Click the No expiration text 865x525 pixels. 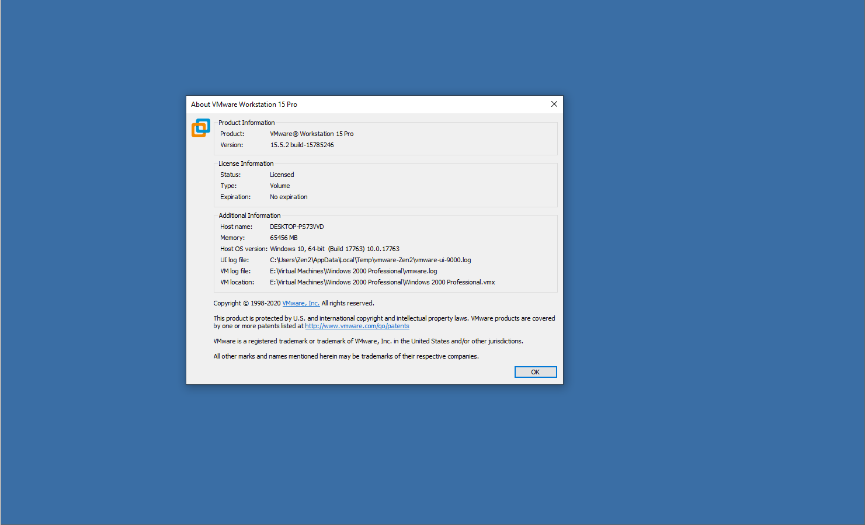point(289,197)
